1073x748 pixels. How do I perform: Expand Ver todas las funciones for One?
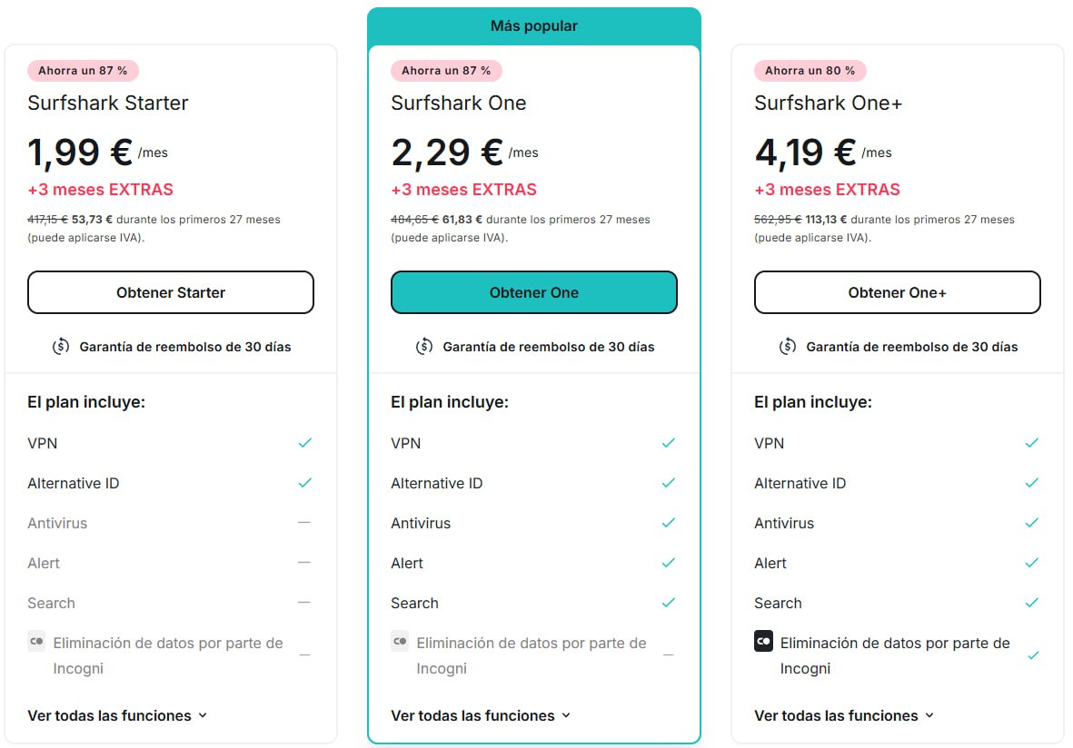tap(481, 715)
